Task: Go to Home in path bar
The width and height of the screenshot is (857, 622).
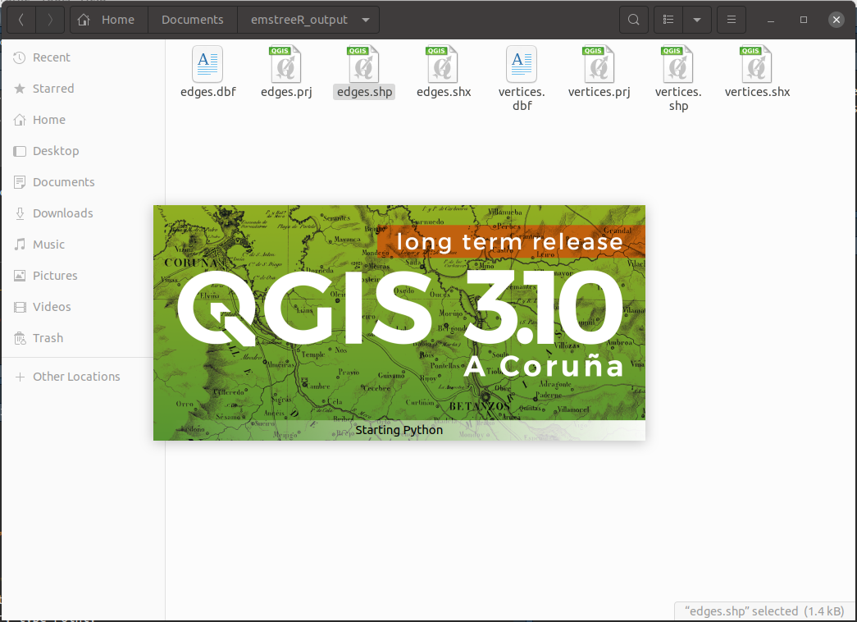Action: [x=108, y=20]
